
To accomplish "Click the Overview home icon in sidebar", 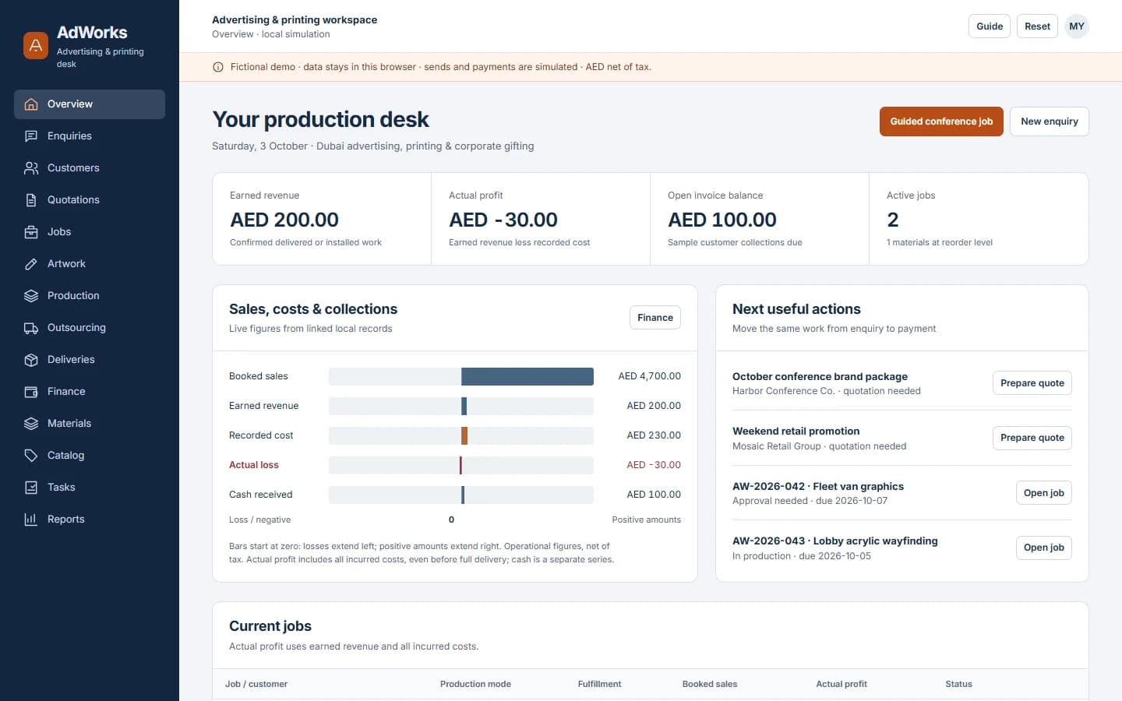I will click(31, 104).
